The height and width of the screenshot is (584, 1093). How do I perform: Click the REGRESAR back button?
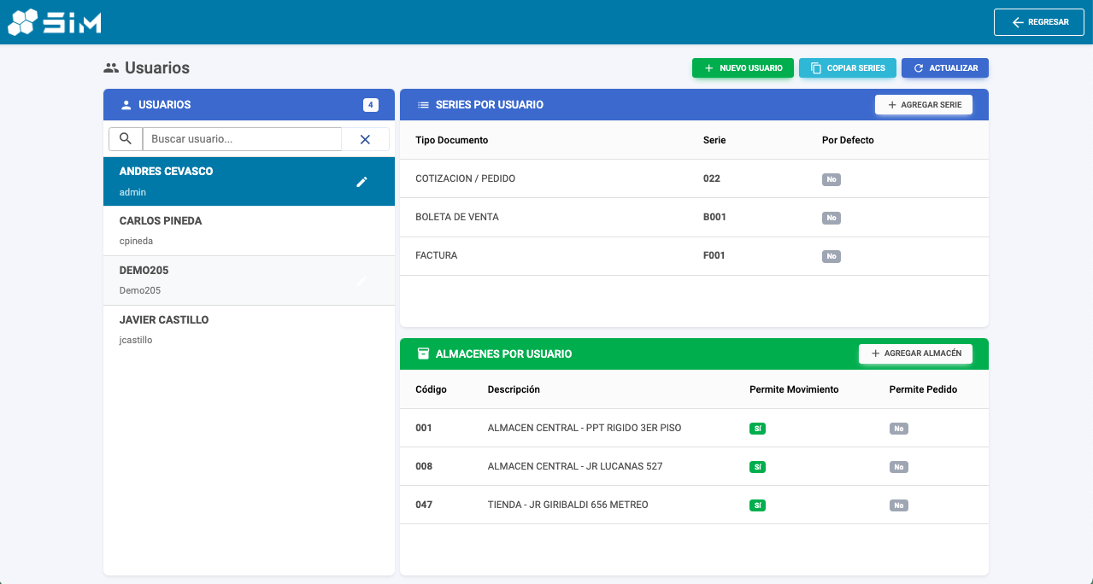click(x=1039, y=22)
